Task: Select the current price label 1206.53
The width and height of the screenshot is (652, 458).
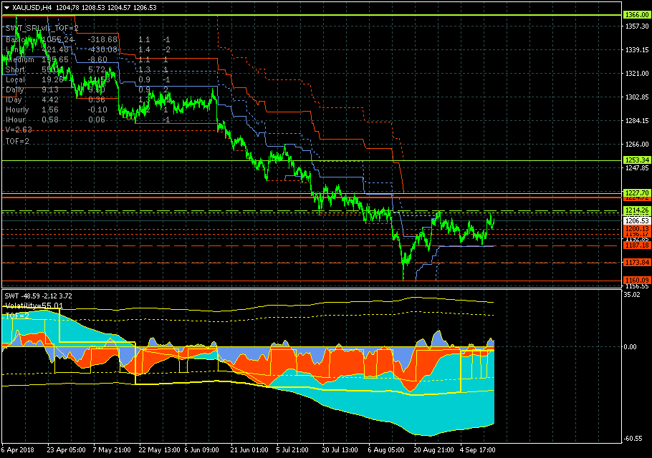Action: (636, 221)
